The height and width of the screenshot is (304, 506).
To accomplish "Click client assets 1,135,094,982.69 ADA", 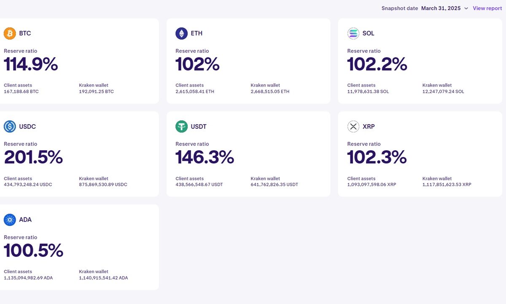I will coord(28,278).
